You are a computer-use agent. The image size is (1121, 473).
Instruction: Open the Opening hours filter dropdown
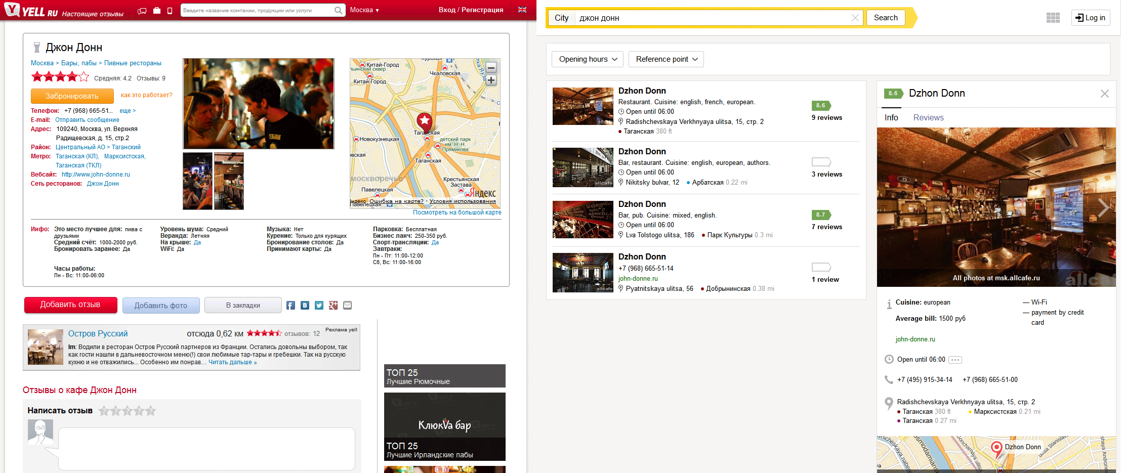pos(588,59)
